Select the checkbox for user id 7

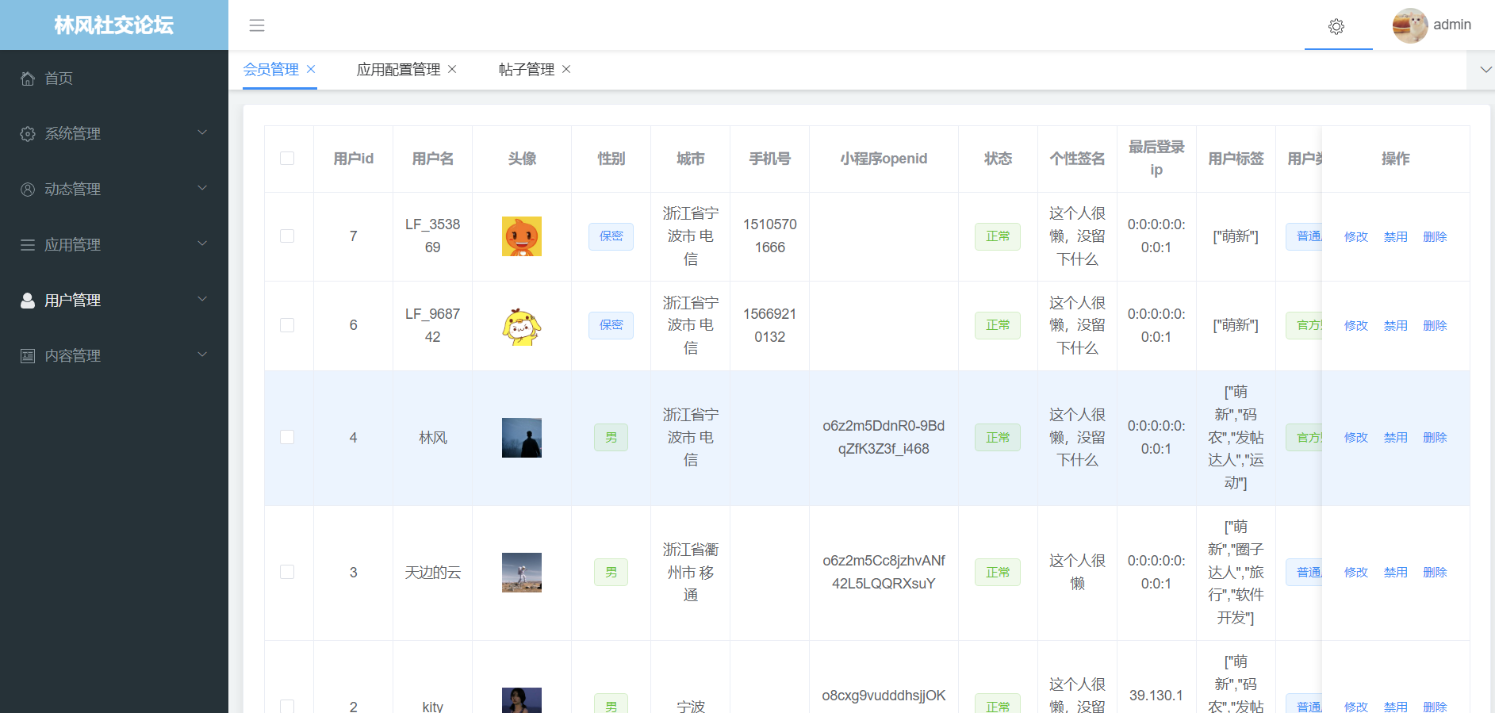tap(287, 236)
